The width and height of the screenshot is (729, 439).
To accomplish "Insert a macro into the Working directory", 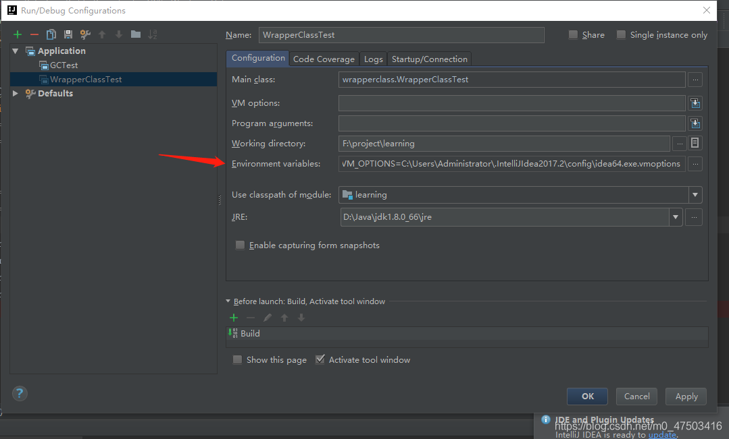I will 695,143.
